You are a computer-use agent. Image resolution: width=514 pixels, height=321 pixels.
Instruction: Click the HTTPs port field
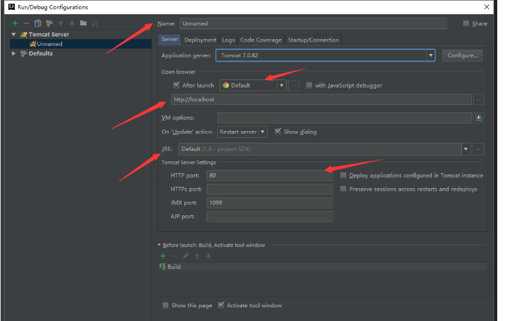[270, 189]
